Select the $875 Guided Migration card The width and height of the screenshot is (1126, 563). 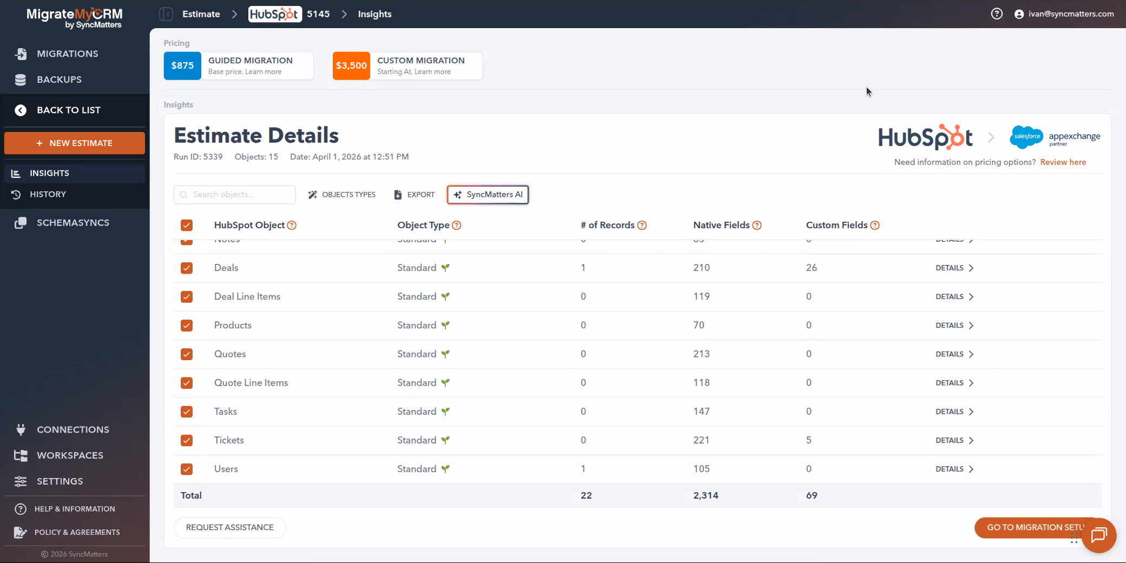pos(239,65)
